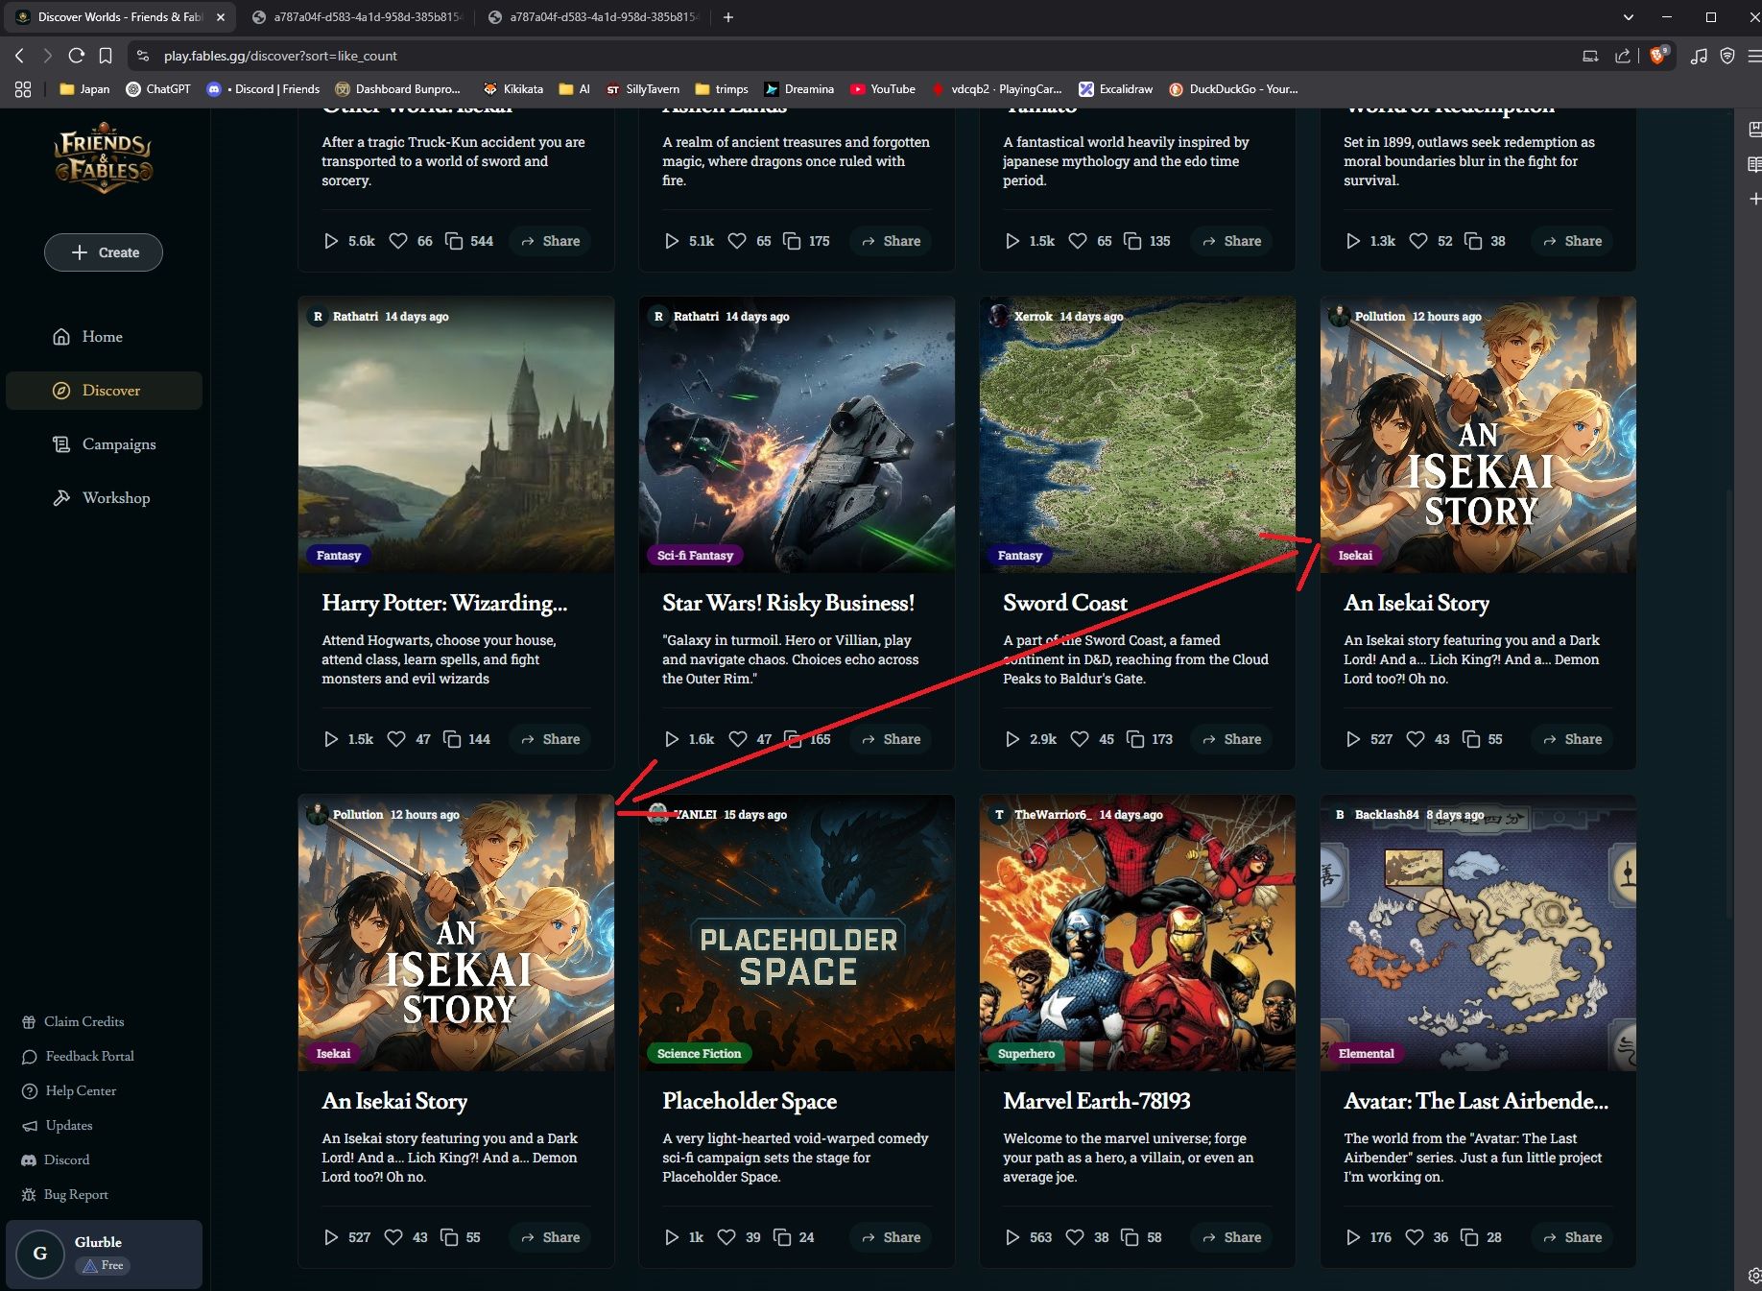Click Claim Credits link

coord(73,1021)
